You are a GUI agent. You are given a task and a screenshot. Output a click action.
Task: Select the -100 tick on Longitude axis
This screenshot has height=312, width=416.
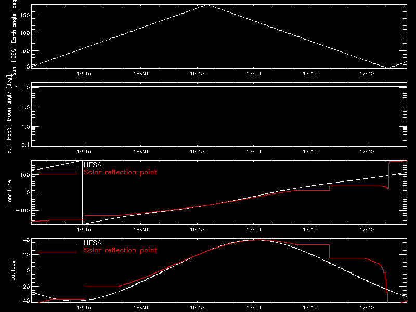[23, 211]
